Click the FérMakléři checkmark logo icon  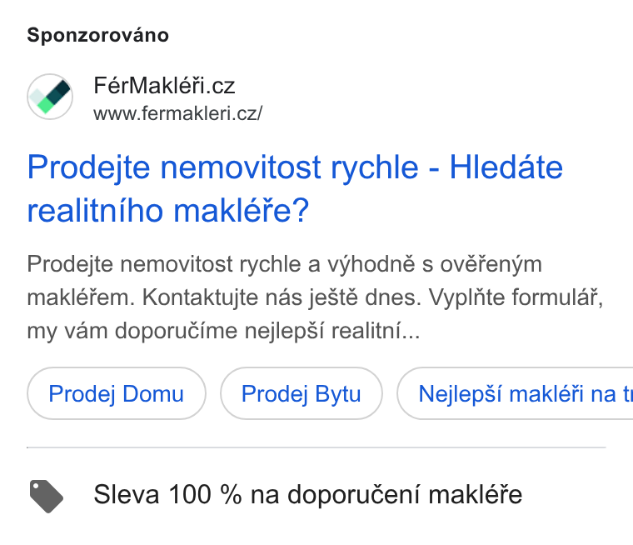tap(50, 97)
